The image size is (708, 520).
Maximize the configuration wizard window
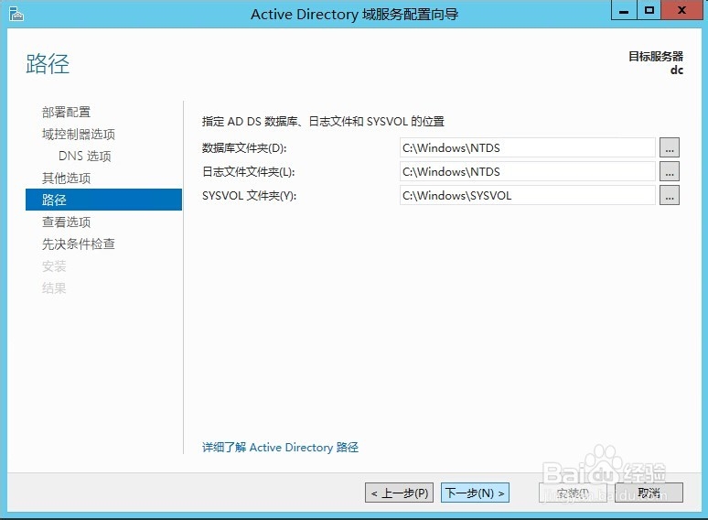649,10
